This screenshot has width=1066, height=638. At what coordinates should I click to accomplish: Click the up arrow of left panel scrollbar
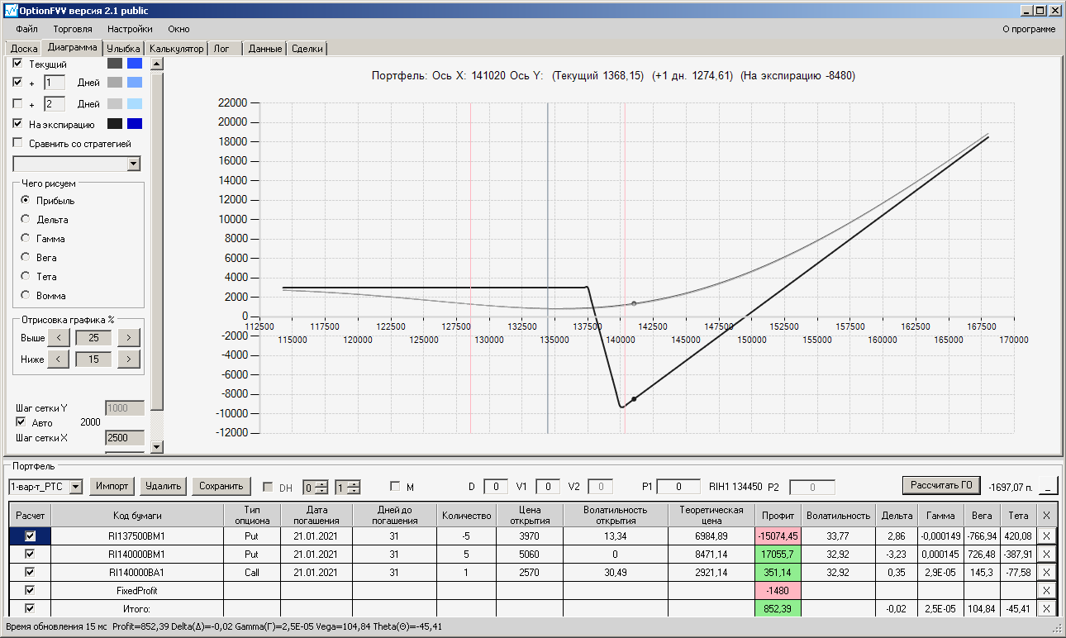157,63
